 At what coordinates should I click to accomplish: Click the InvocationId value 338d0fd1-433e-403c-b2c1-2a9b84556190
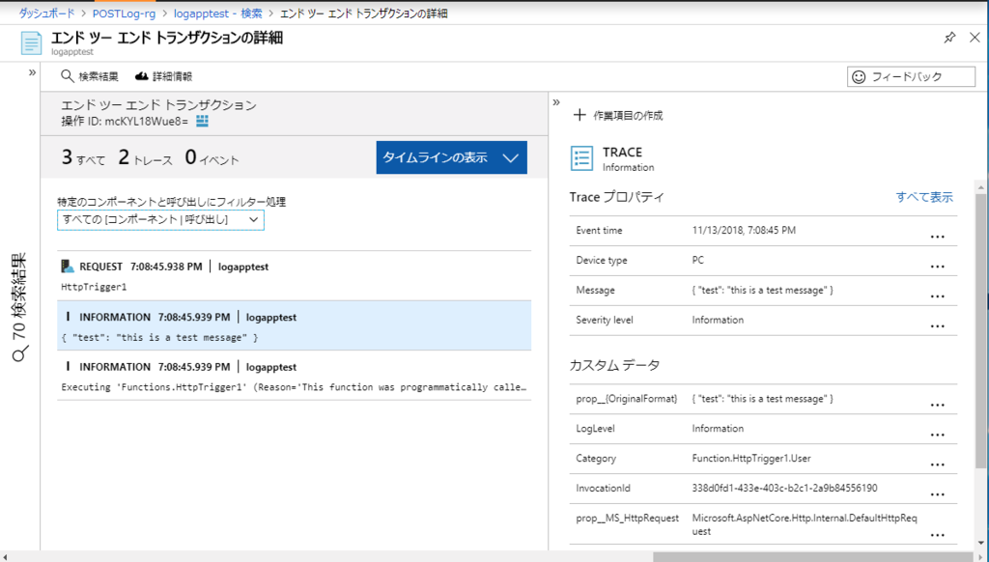pyautogui.click(x=784, y=489)
